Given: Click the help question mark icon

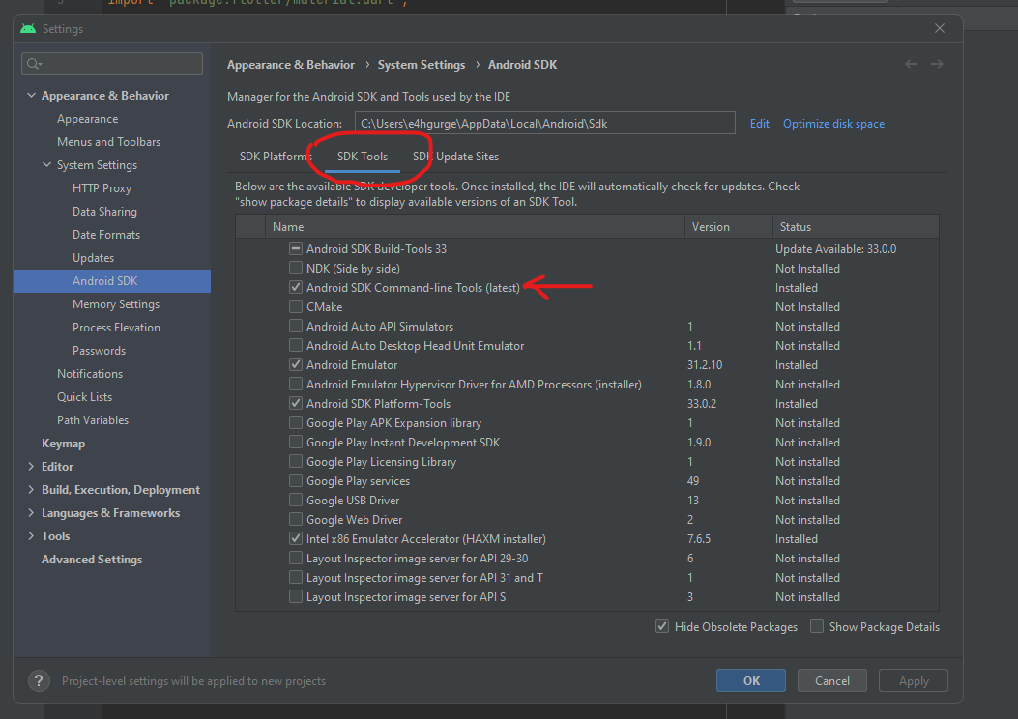Looking at the screenshot, I should (x=39, y=680).
